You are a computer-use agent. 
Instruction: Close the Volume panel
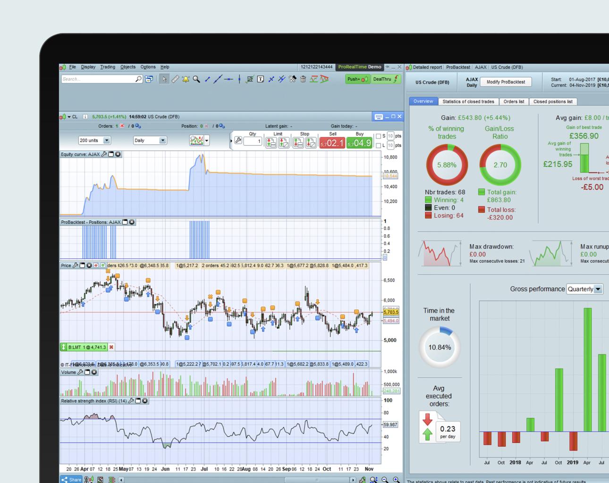pyautogui.click(x=94, y=372)
